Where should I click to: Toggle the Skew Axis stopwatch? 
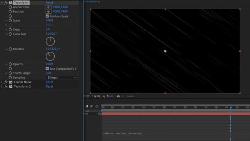click(x=10, y=34)
